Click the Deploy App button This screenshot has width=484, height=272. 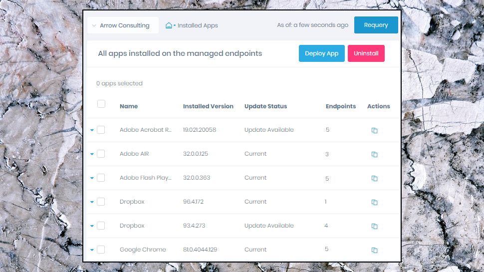pyautogui.click(x=321, y=53)
